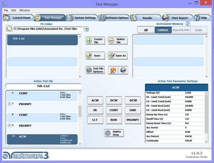Open the Help tab

pos(202,18)
